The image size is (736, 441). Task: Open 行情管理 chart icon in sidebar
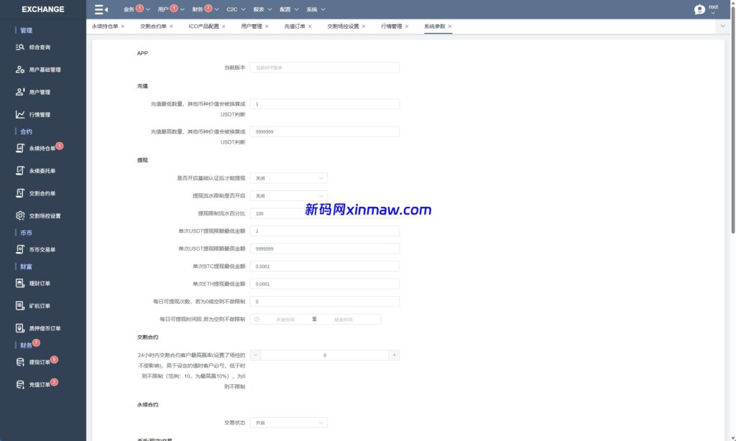(40, 114)
